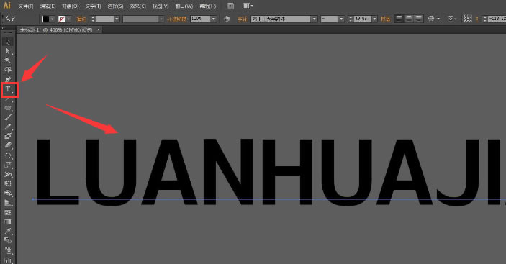
Task: Open the stroke color dropdown arrow
Action: coord(68,19)
